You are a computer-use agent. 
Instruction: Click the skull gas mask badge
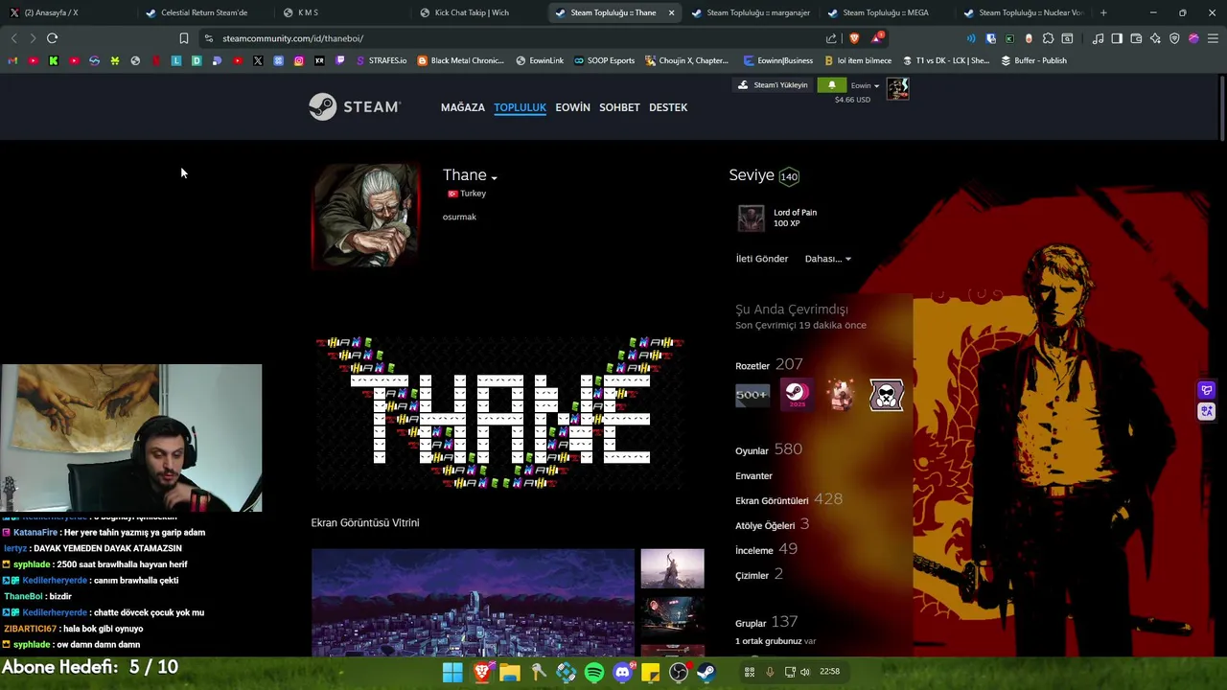(x=887, y=395)
